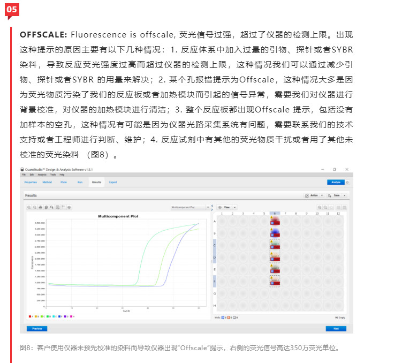Expand the View dropdown above plate
Screen dimensions: 402x363
(234, 207)
